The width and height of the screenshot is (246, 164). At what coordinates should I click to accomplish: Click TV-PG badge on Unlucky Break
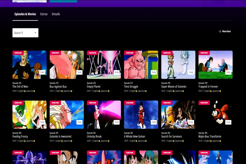(x=117, y=122)
